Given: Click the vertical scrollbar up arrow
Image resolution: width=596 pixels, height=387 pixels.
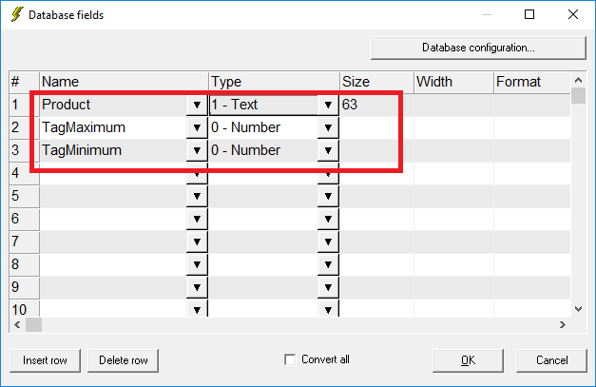Looking at the screenshot, I should 578,80.
